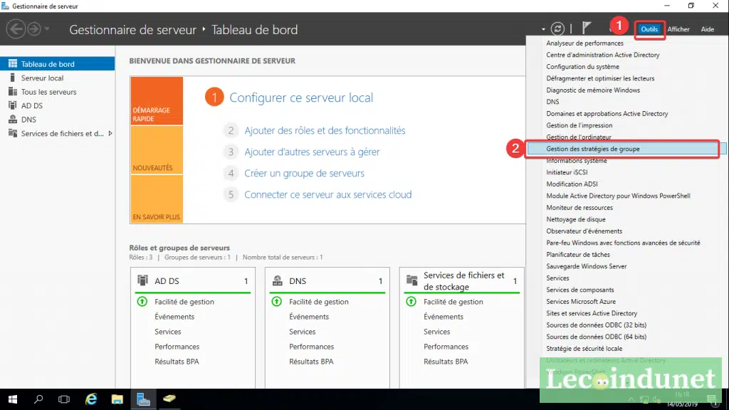
Task: Select Stratégie de sécurité locale
Action: pos(584,348)
